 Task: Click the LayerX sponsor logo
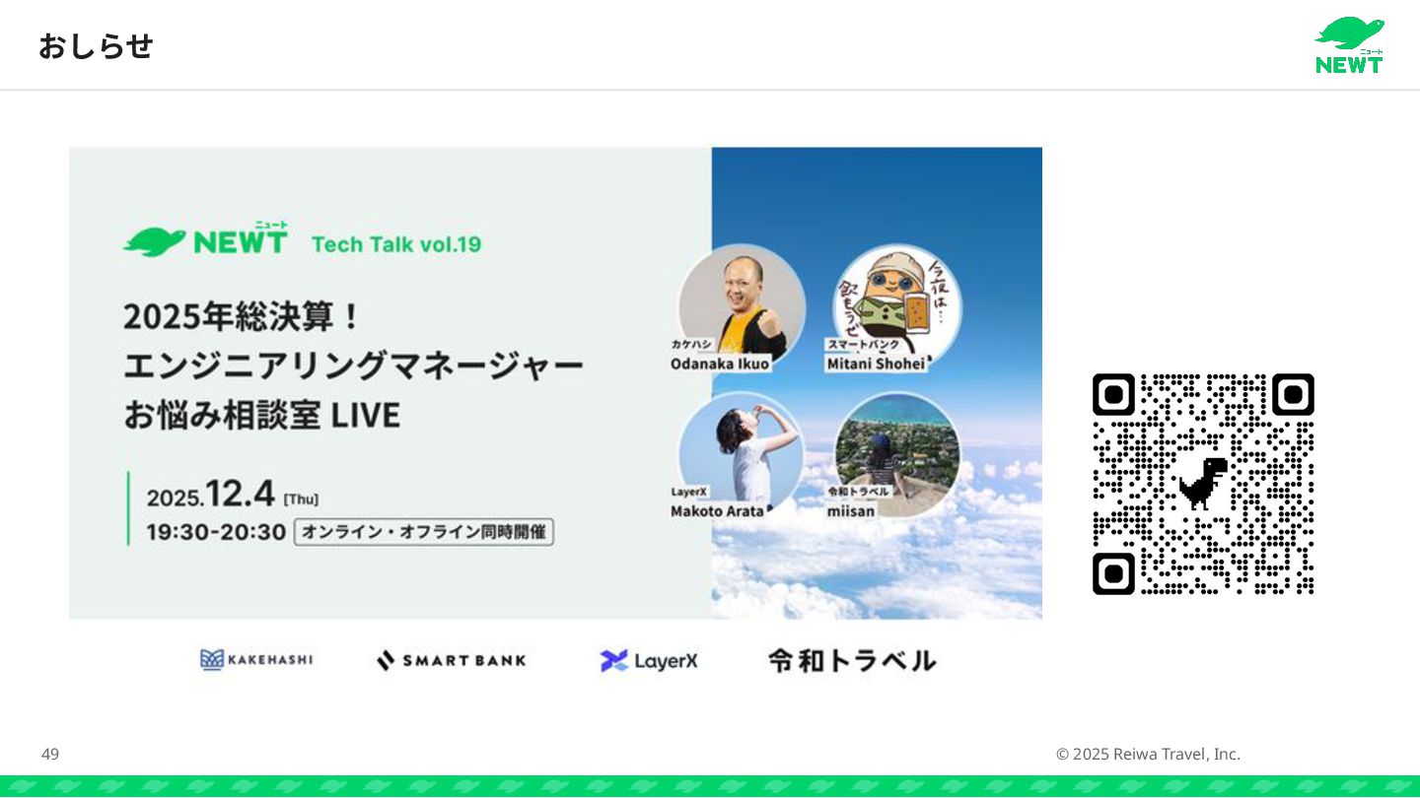click(x=649, y=660)
